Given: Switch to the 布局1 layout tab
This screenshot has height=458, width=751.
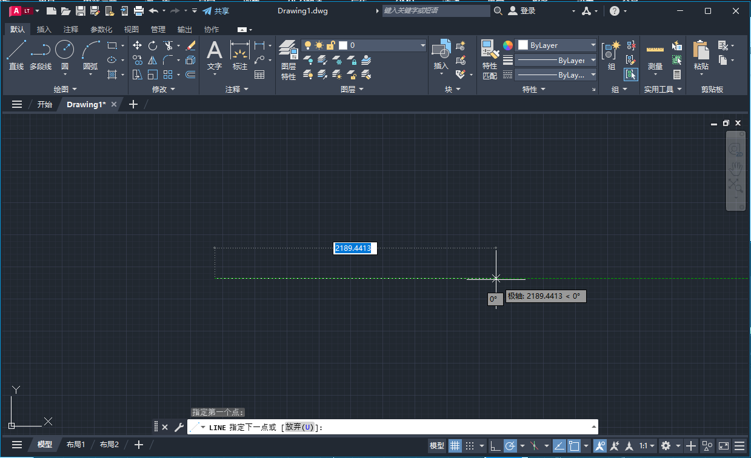Looking at the screenshot, I should tap(76, 444).
